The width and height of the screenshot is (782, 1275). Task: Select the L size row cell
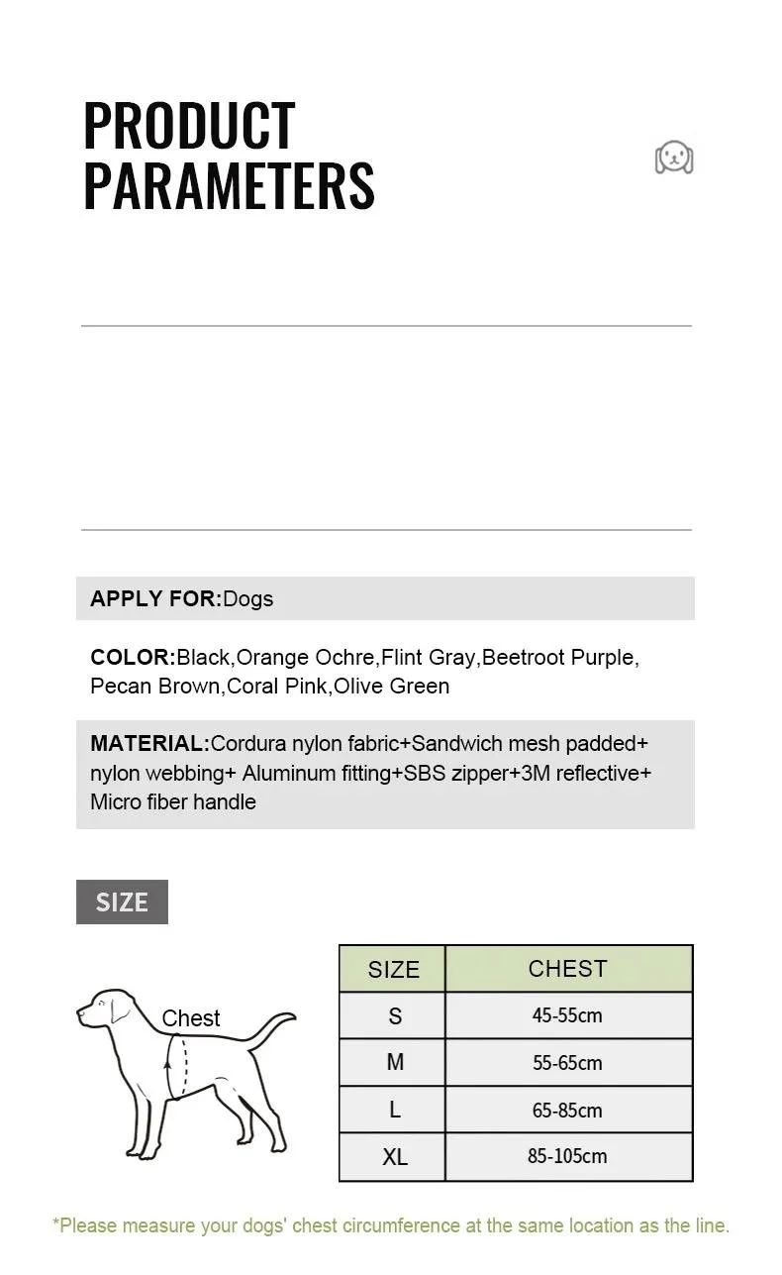[x=394, y=1110]
